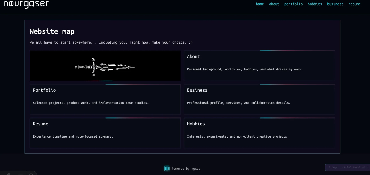Open the About card
Screen dimensions: 370x175
pyautogui.click(x=259, y=66)
